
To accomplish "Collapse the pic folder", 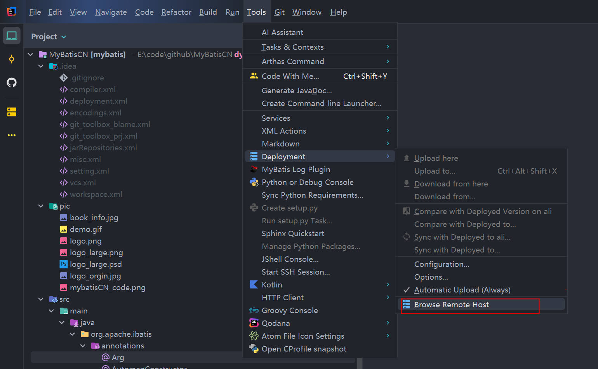I will (41, 206).
